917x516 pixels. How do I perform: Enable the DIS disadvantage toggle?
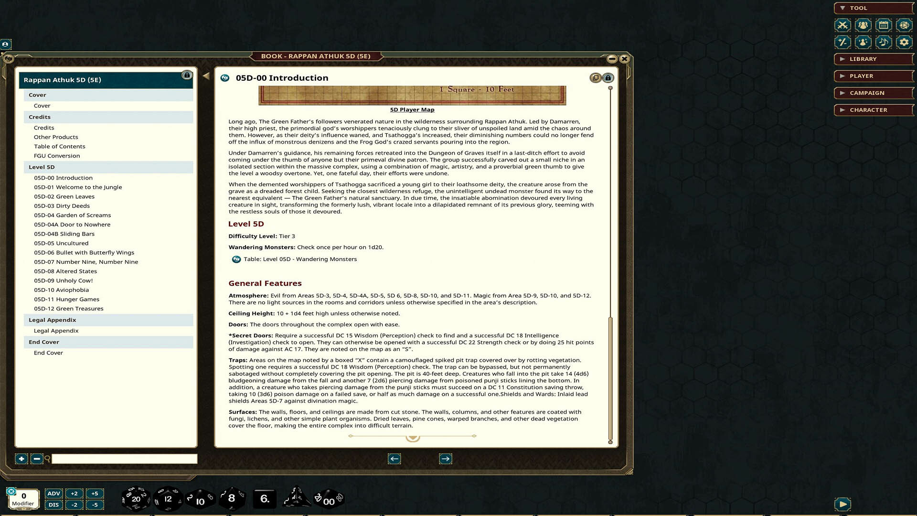pos(53,505)
